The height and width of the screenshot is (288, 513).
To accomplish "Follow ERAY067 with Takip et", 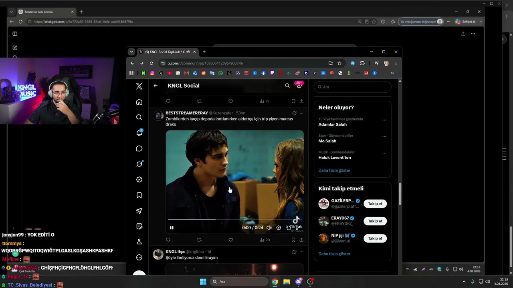I will [x=375, y=221].
